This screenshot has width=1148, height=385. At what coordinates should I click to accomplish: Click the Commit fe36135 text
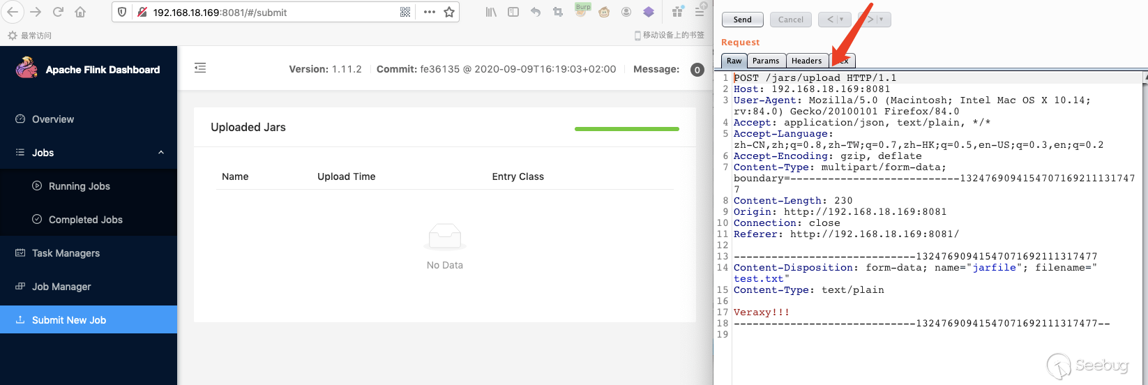click(496, 69)
